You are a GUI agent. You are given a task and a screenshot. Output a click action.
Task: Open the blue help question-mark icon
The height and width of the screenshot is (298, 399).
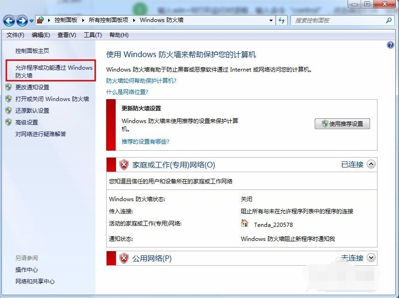[391, 45]
